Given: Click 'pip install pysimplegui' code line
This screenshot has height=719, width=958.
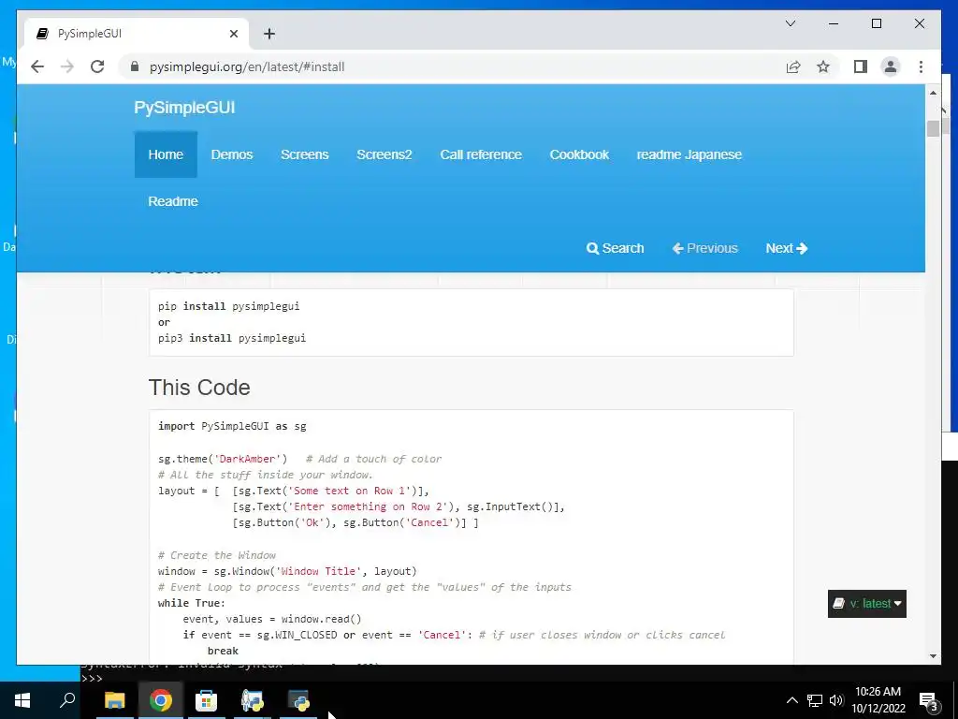Looking at the screenshot, I should point(229,306).
